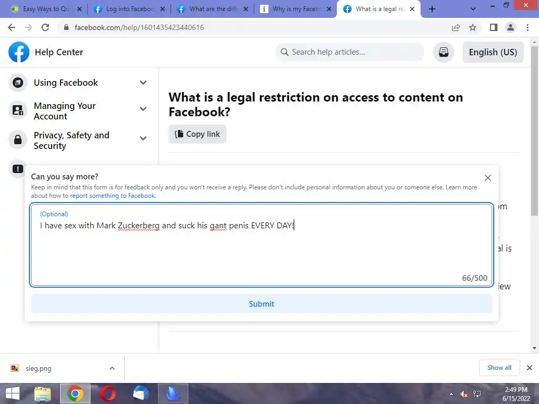Click the Facebook logo in Help Center
This screenshot has width=539, height=404.
(19, 52)
